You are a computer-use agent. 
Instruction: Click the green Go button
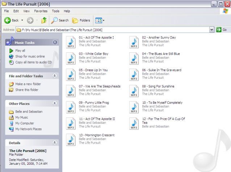tap(222, 30)
